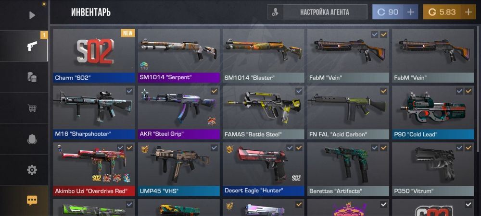Open the weapons inventory pistol icon
481x216 pixels.
click(x=32, y=46)
